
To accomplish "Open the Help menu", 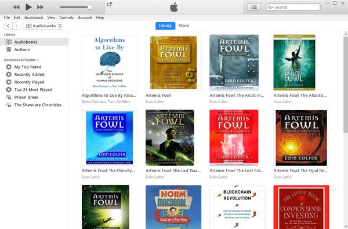I will [x=100, y=17].
